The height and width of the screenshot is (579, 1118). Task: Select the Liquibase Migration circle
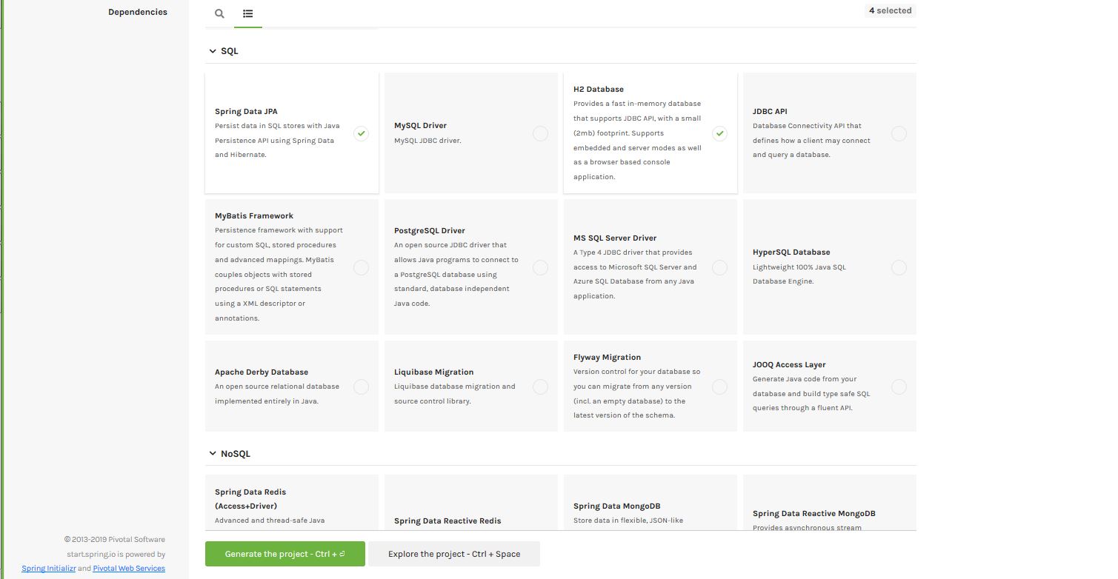coord(540,386)
